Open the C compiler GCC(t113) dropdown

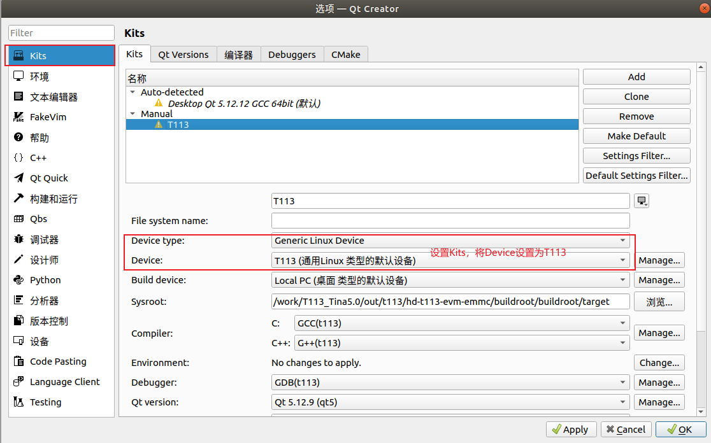(462, 323)
